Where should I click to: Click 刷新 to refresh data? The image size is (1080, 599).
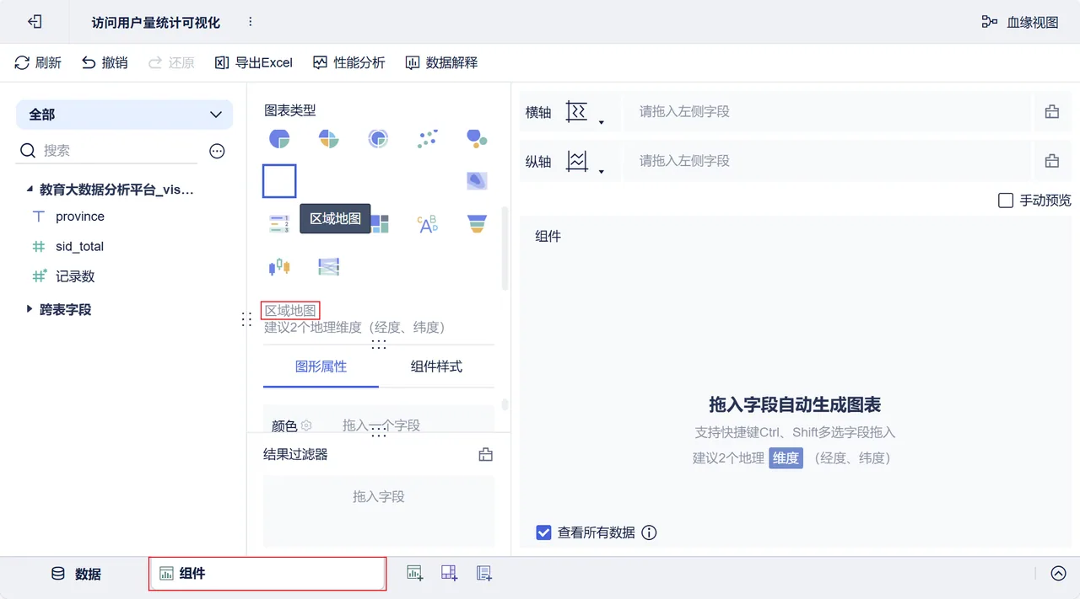[x=39, y=62]
